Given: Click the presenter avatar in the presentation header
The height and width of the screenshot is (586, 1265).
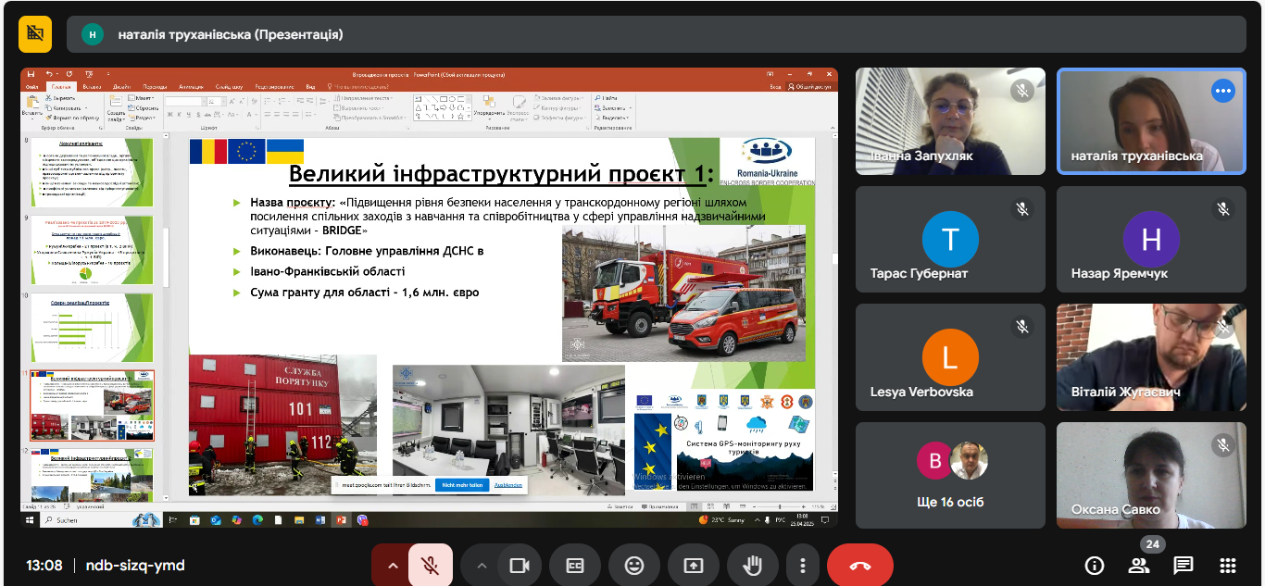Looking at the screenshot, I should point(92,34).
